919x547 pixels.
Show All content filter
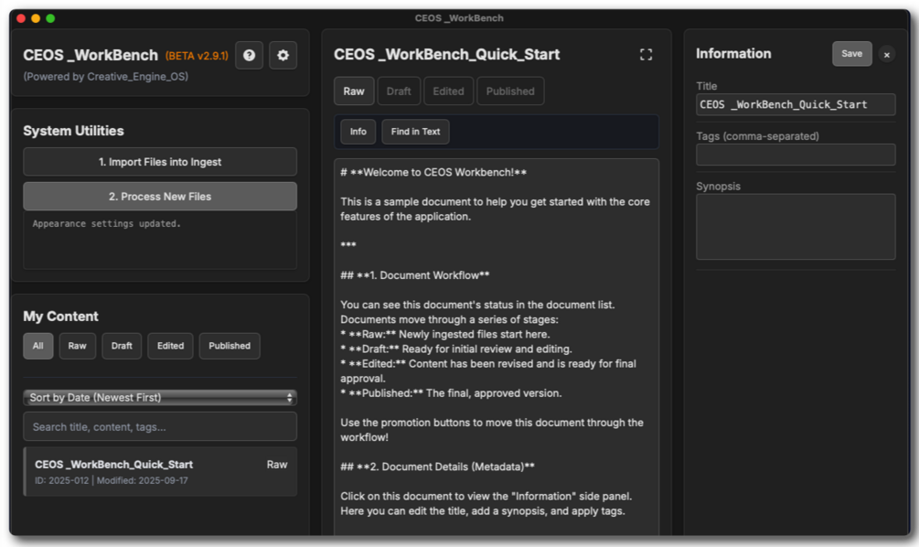tap(37, 346)
